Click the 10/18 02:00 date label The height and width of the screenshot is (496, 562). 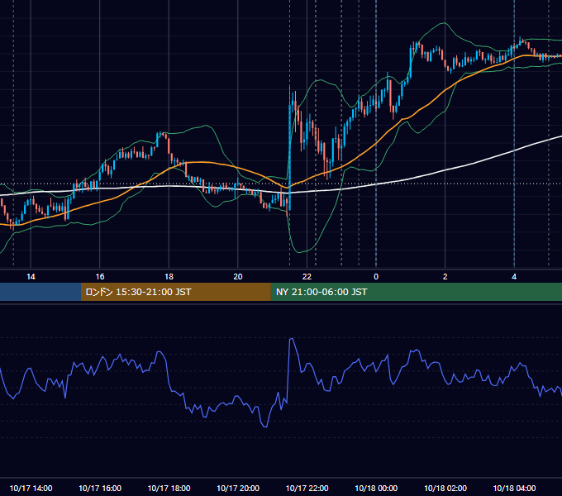pos(445,488)
